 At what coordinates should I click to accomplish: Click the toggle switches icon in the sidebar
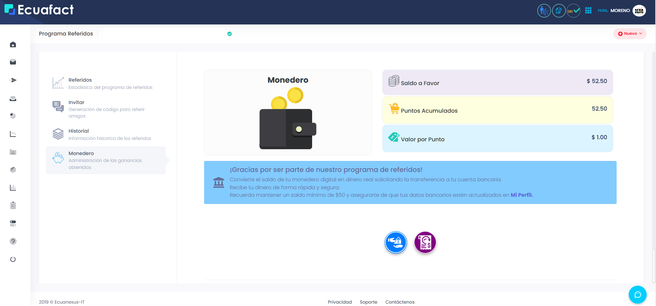(13, 223)
